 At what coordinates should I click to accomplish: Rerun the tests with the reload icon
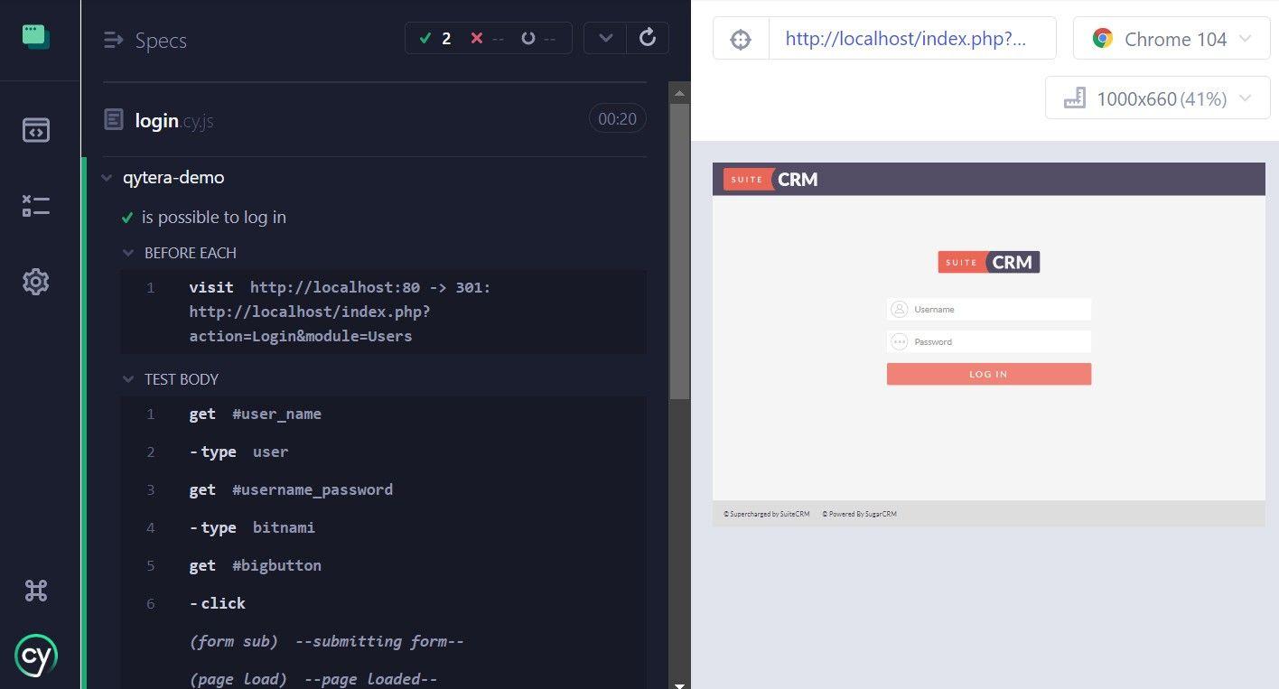pyautogui.click(x=647, y=37)
